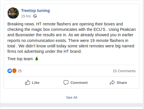Click the blue thumbs-up reaction icon
Image resolution: width=144 pixels, height=109 pixels.
coord(10,71)
